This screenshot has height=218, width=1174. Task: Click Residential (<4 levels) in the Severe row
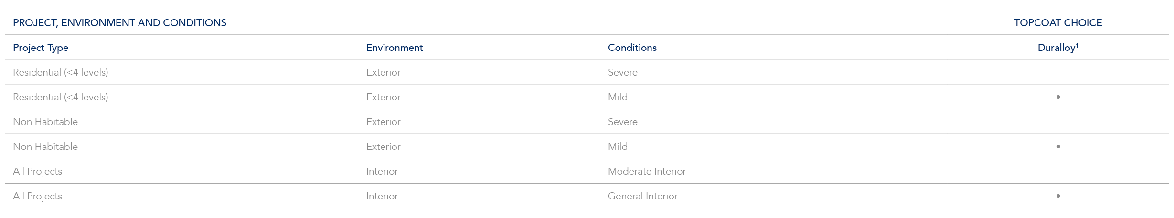coord(61,72)
